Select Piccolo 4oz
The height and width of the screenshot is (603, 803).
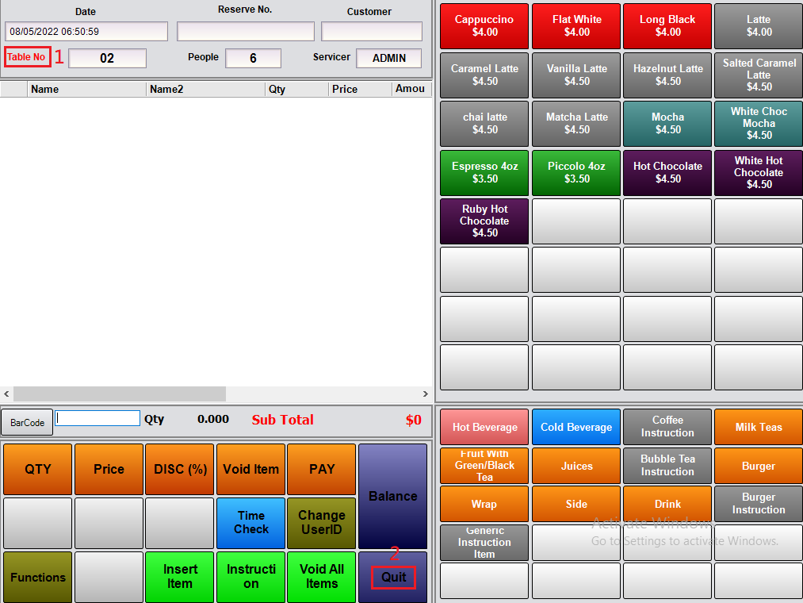pos(576,173)
